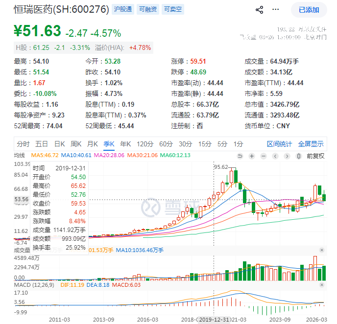Click the 可卖空 tag

(x=173, y=9)
